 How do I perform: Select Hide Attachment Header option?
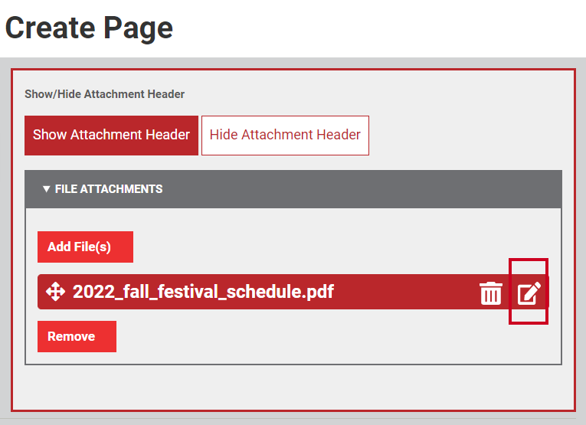(285, 136)
